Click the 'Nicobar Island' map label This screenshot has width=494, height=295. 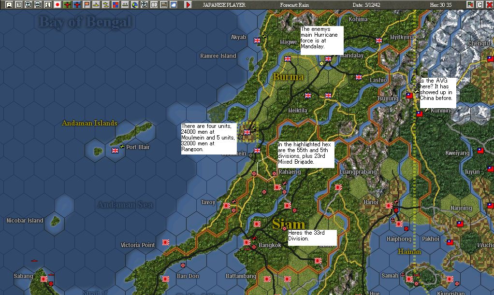point(25,221)
